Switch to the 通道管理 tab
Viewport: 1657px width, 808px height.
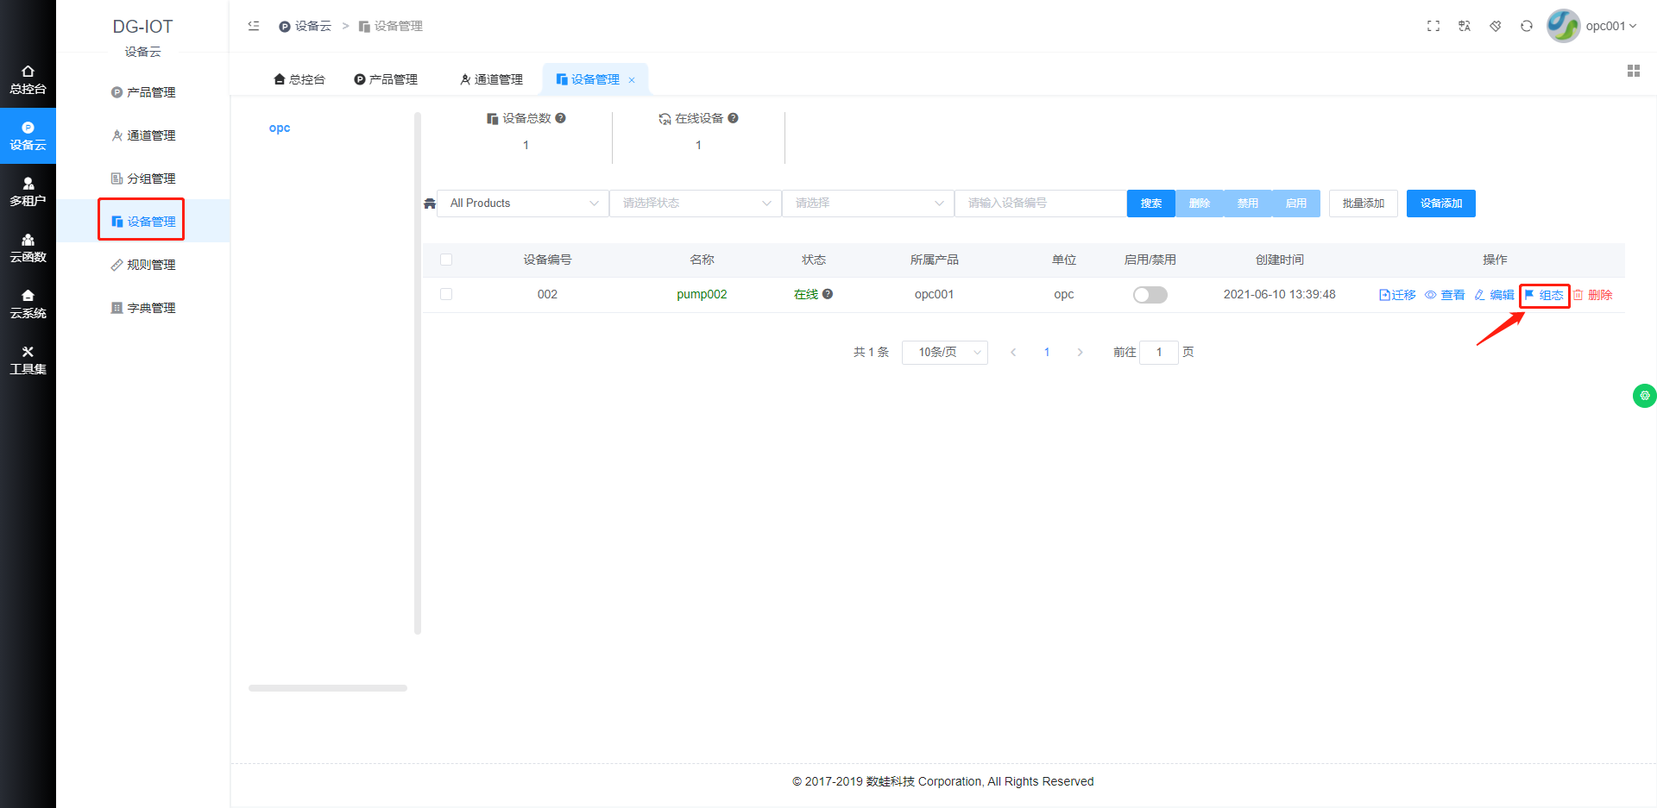pos(492,78)
